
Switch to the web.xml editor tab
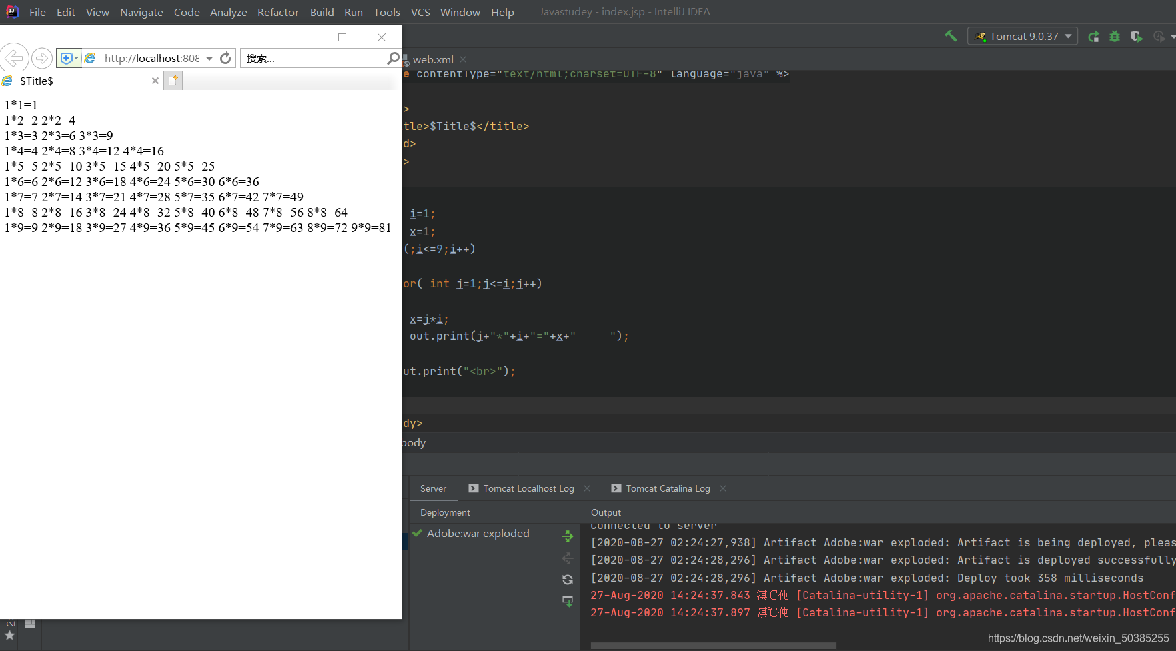pos(432,59)
